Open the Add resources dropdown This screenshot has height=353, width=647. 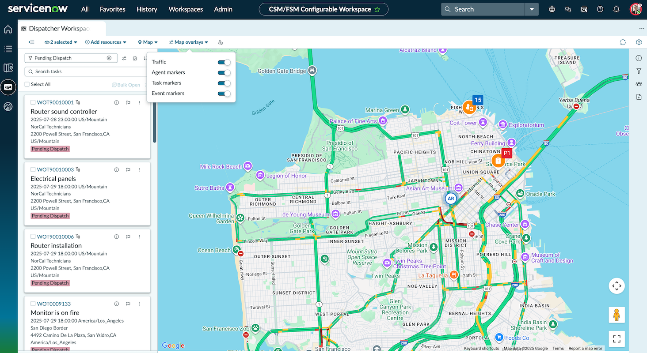(106, 42)
